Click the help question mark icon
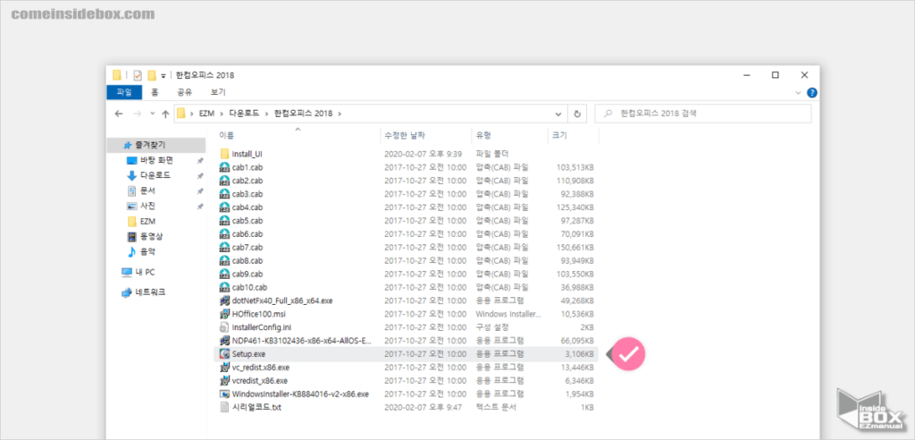This screenshot has width=915, height=440. point(811,92)
